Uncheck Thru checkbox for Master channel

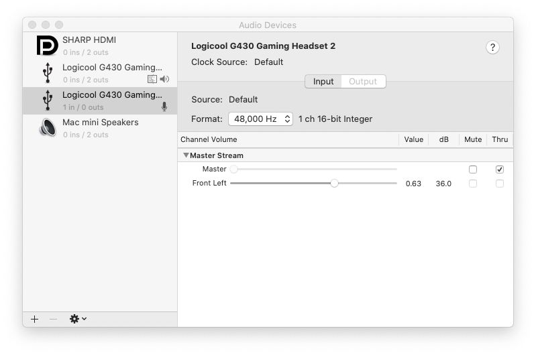[499, 169]
